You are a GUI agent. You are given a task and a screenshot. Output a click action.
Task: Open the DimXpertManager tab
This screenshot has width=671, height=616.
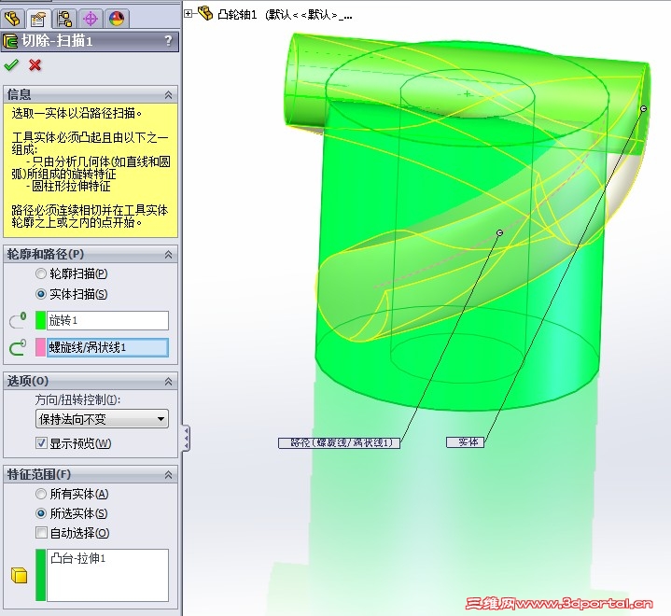(91, 19)
